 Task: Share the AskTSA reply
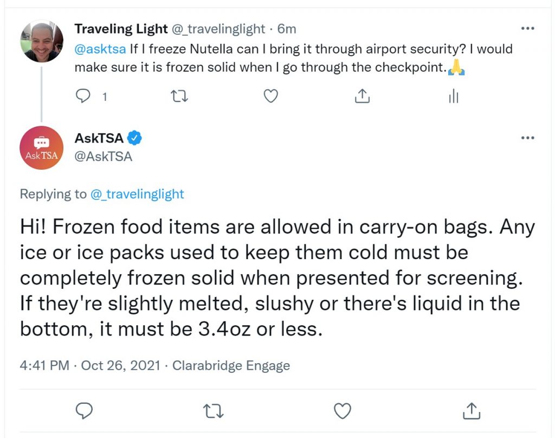click(x=472, y=411)
